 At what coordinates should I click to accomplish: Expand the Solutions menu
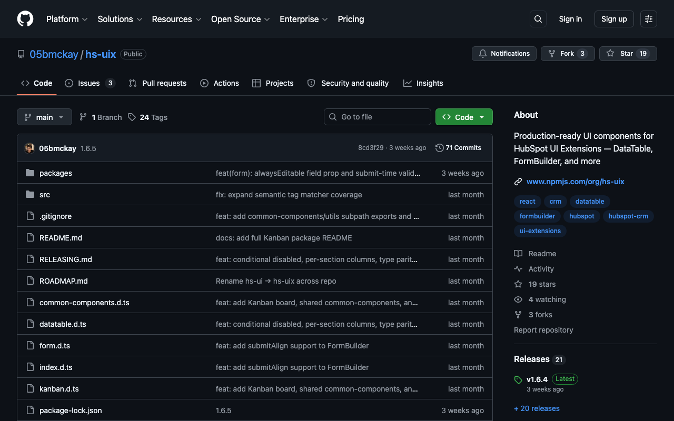(x=120, y=19)
